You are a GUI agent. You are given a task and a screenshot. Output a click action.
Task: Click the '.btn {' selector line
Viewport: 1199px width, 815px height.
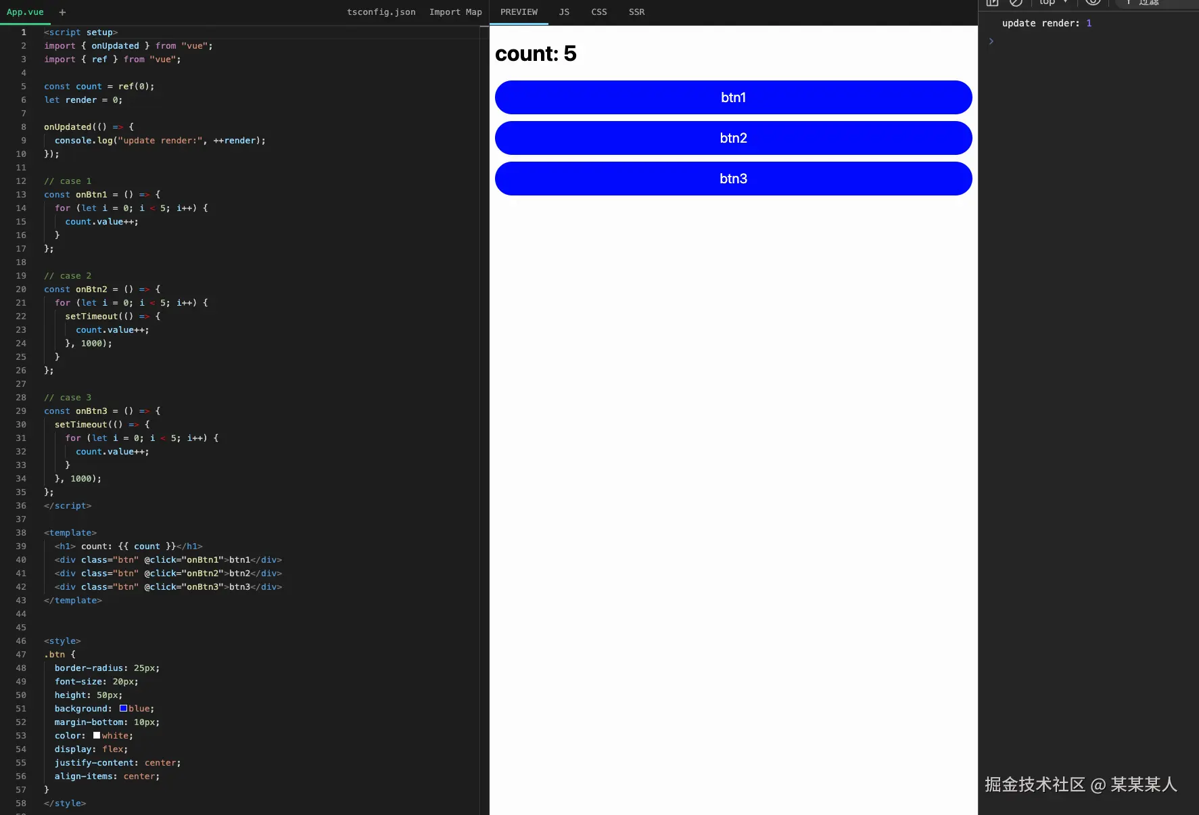pyautogui.click(x=60, y=654)
